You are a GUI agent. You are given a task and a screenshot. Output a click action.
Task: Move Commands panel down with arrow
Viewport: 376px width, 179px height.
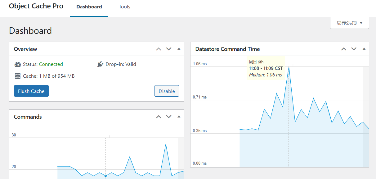tap(169, 117)
